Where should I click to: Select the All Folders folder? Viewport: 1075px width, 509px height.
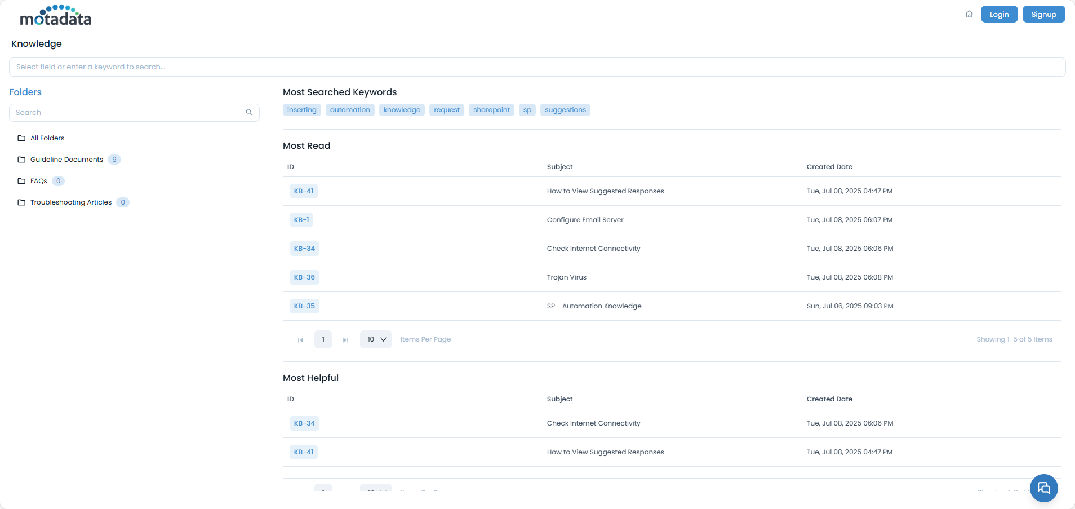pos(47,138)
